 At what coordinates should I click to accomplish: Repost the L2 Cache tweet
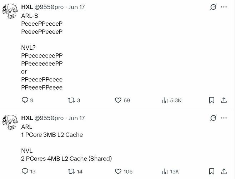point(71,171)
